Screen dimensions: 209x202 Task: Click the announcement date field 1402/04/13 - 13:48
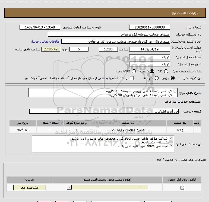click(40, 27)
